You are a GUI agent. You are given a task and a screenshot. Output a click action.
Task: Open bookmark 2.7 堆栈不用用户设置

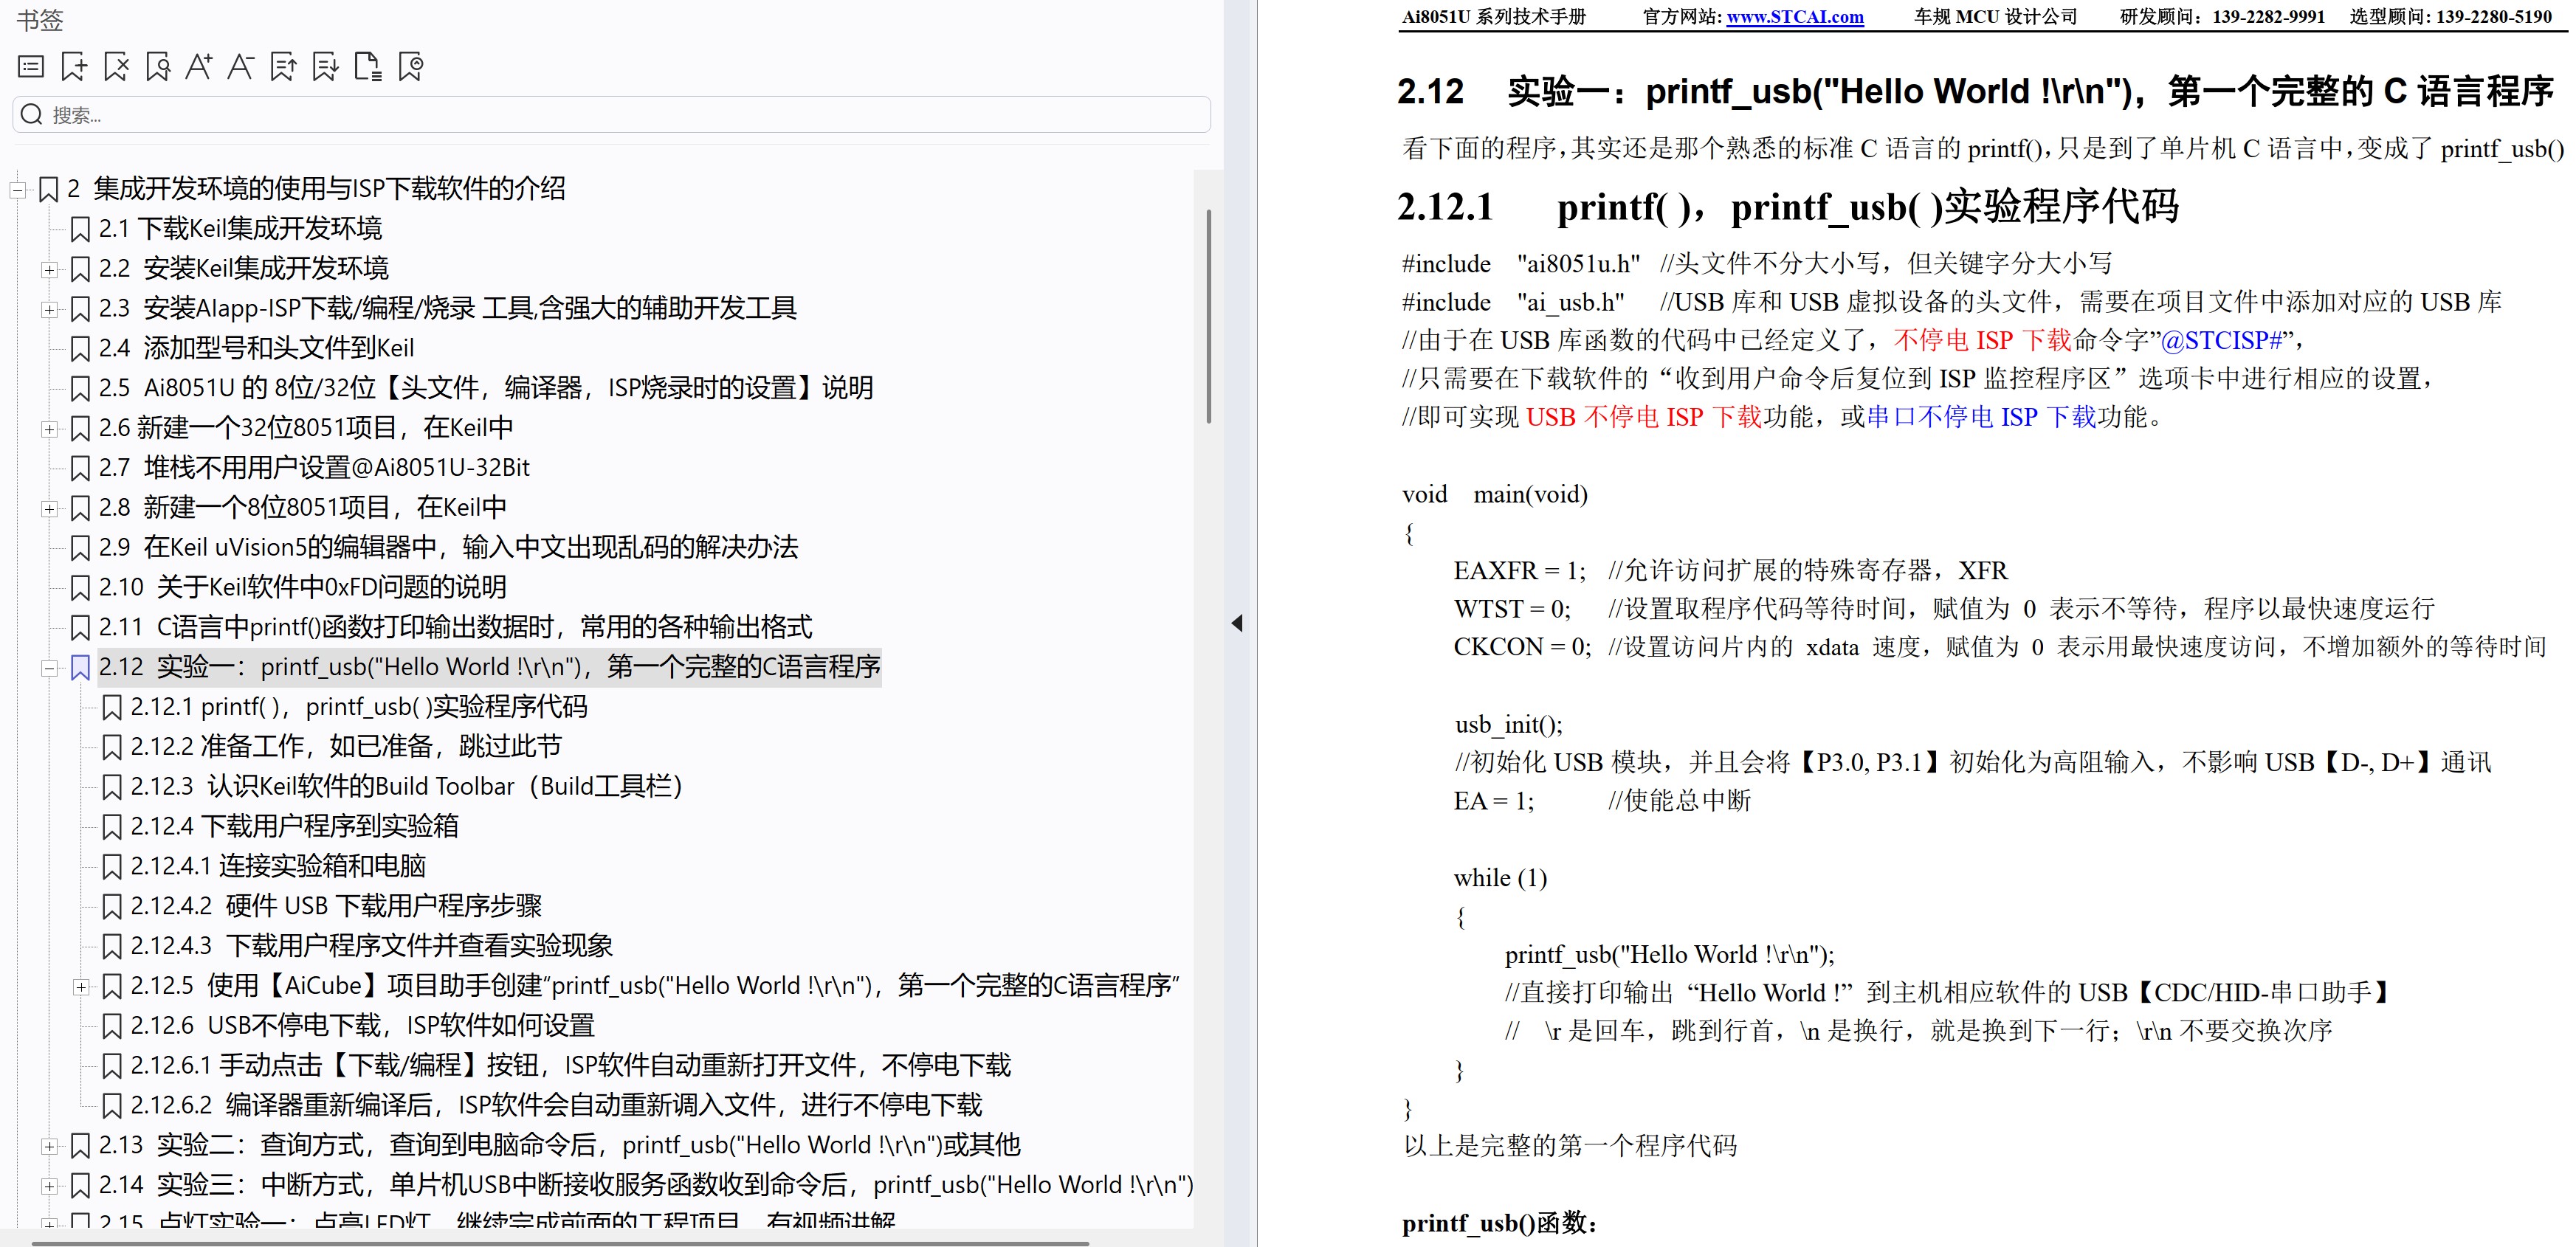point(314,467)
